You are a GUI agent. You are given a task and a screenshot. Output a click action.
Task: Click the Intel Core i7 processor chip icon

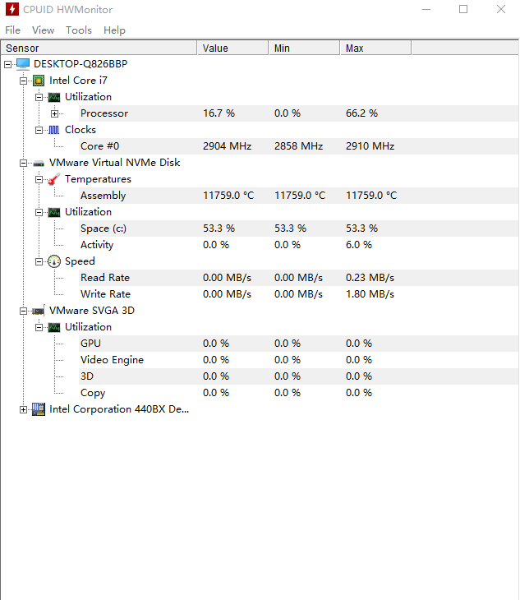(x=39, y=81)
